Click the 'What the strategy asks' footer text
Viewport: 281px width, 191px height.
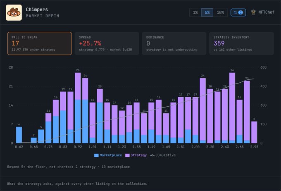pyautogui.click(x=77, y=184)
